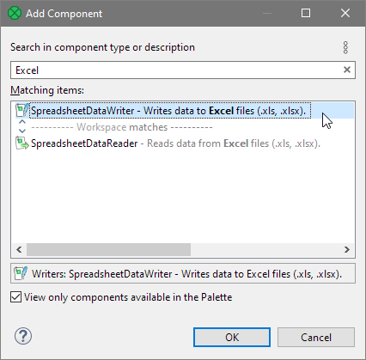Click the SpreadsheetDataWriter component icon in the results list

click(x=22, y=111)
